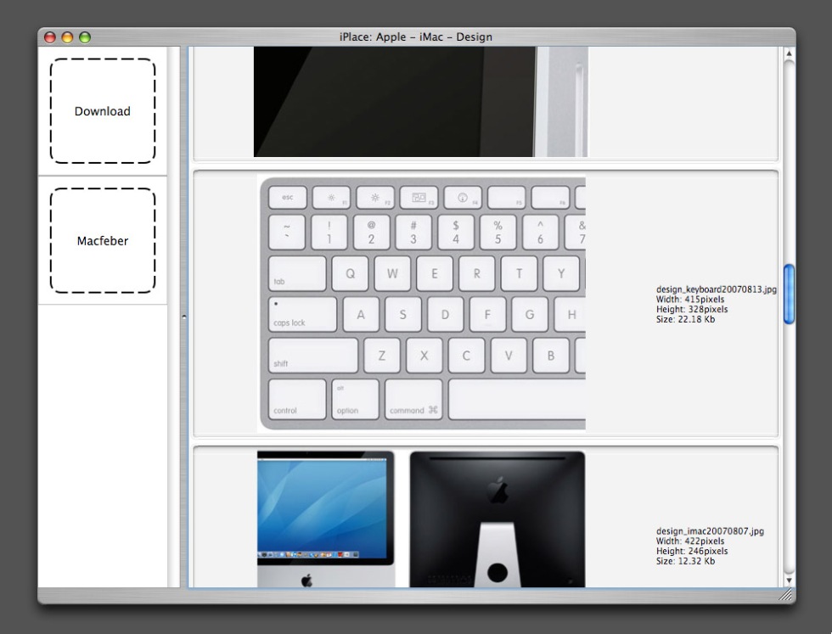
Task: Minimize the window using the yellow button
Action: [x=67, y=37]
